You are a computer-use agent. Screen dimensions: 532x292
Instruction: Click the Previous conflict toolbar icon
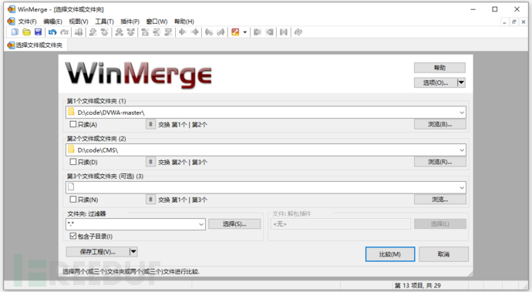[x=130, y=32]
